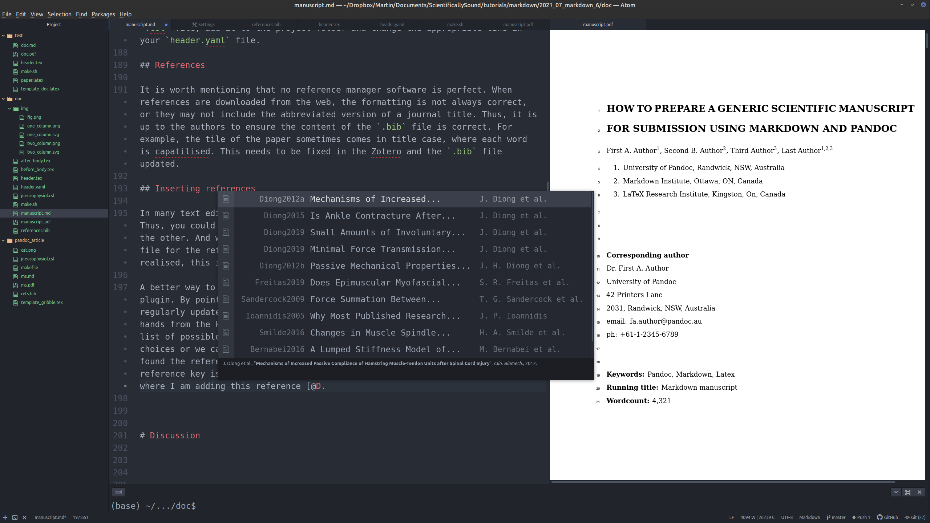Click the new terminal plus icon
The height and width of the screenshot is (523, 930).
5,518
